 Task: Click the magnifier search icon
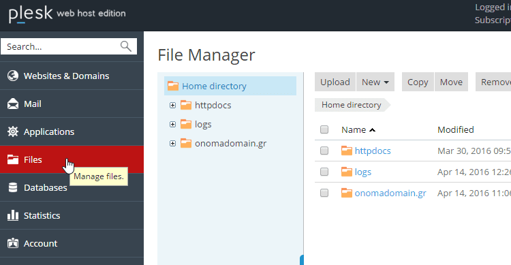click(126, 46)
